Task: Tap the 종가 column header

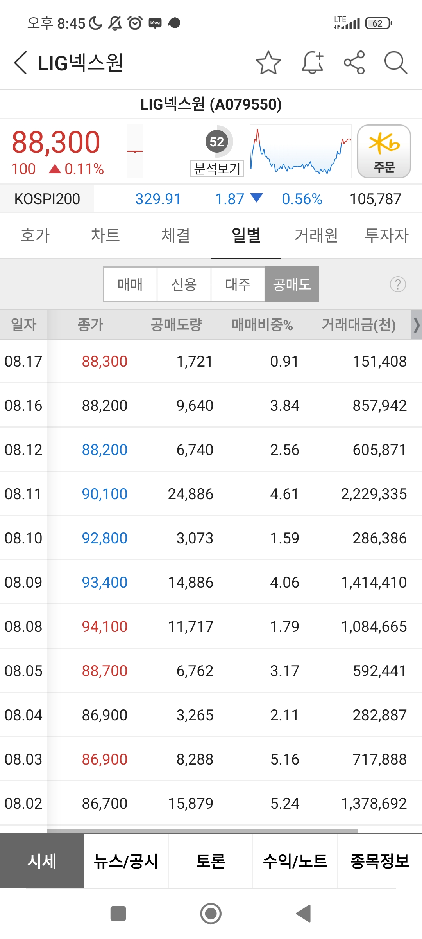Action: 90,325
